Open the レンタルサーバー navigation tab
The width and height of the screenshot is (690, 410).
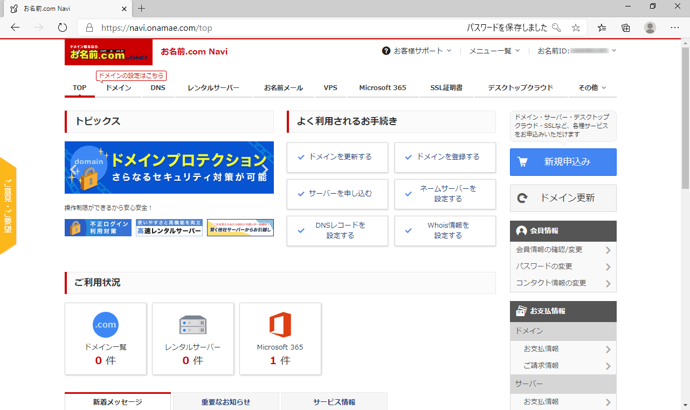[x=213, y=87]
